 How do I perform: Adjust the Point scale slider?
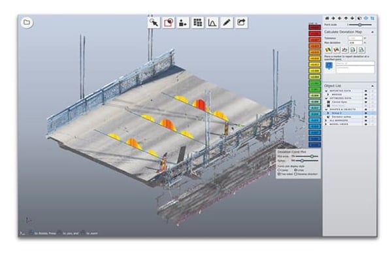[359, 25]
